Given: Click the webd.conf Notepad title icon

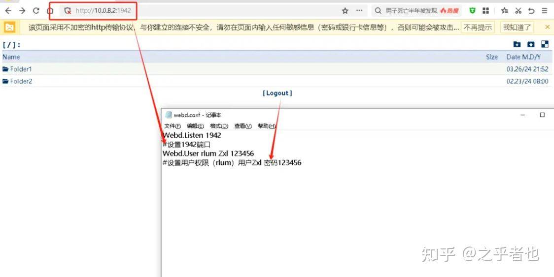Looking at the screenshot, I should tap(169, 115).
